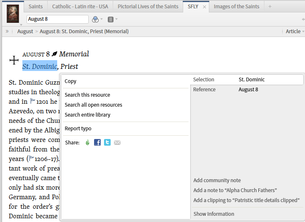Click the parallel resources panel icon
Viewport: 305px width, 222px height.
(x=111, y=19)
